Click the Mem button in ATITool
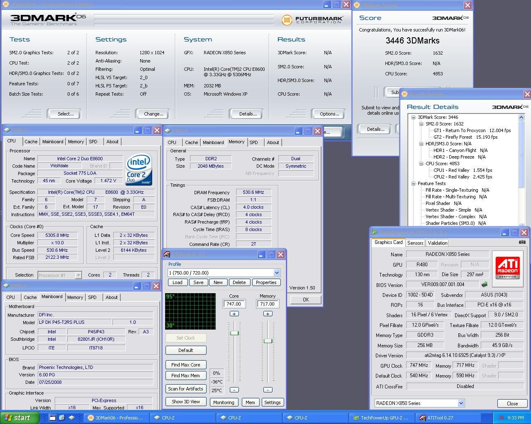The width and height of the screenshot is (531, 424). (x=250, y=402)
